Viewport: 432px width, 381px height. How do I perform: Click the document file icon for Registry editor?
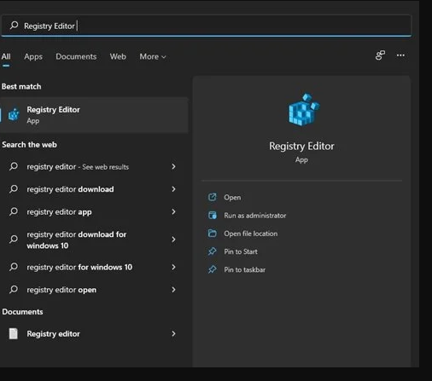14,333
